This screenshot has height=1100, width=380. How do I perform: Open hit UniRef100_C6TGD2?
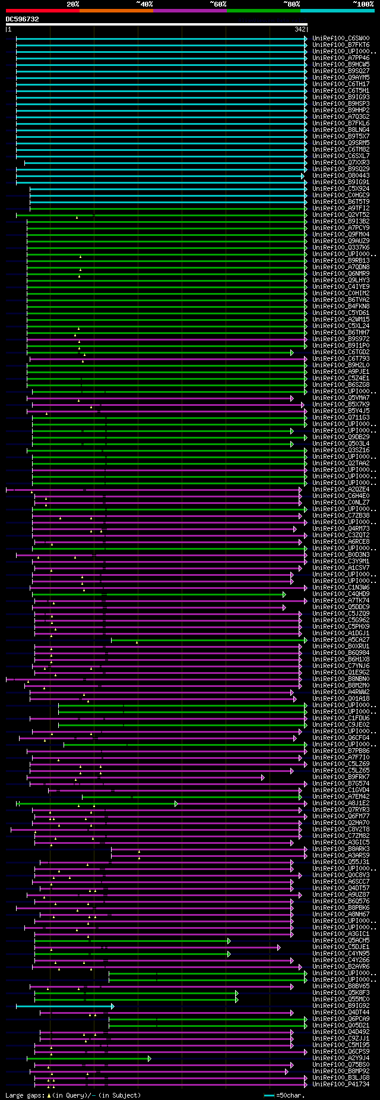(x=341, y=352)
